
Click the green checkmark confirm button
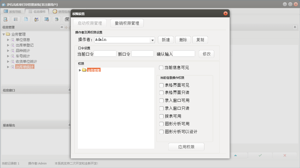(260, 155)
